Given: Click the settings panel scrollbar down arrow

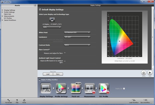Looking at the screenshot, I should point(153,69).
